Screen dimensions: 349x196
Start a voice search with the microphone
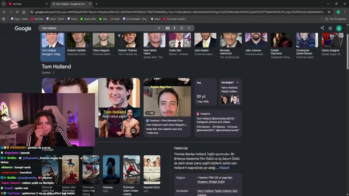(x=174, y=28)
